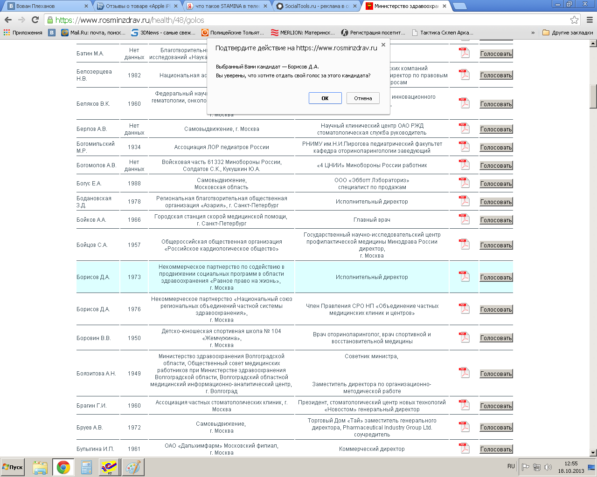Select the Министерство здравоохранения tab

407,6
